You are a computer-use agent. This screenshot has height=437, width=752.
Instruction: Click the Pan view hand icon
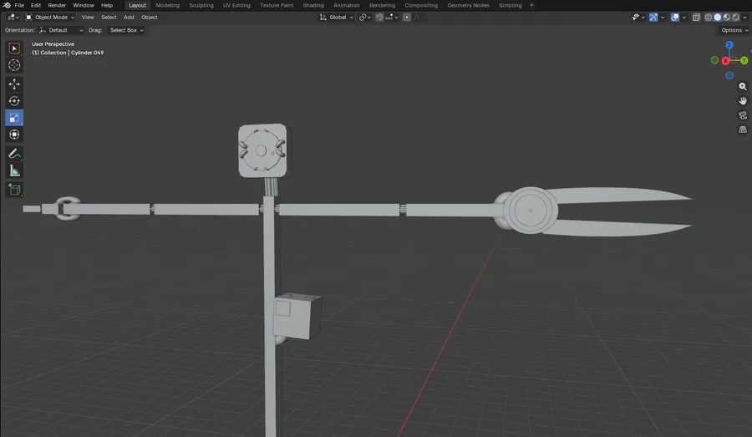click(743, 101)
